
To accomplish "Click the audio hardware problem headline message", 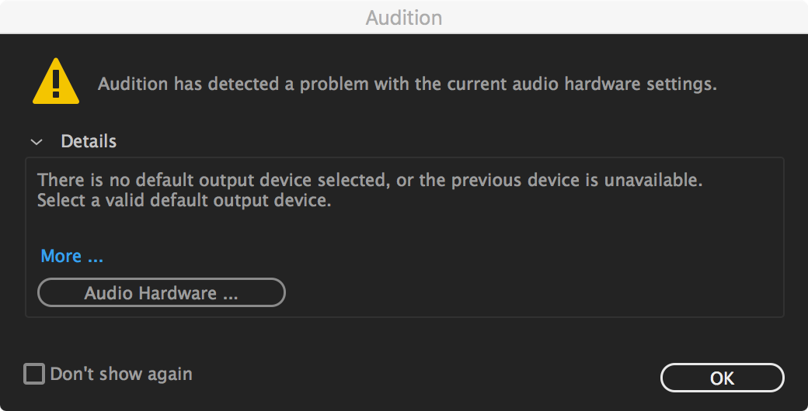I will (407, 84).
